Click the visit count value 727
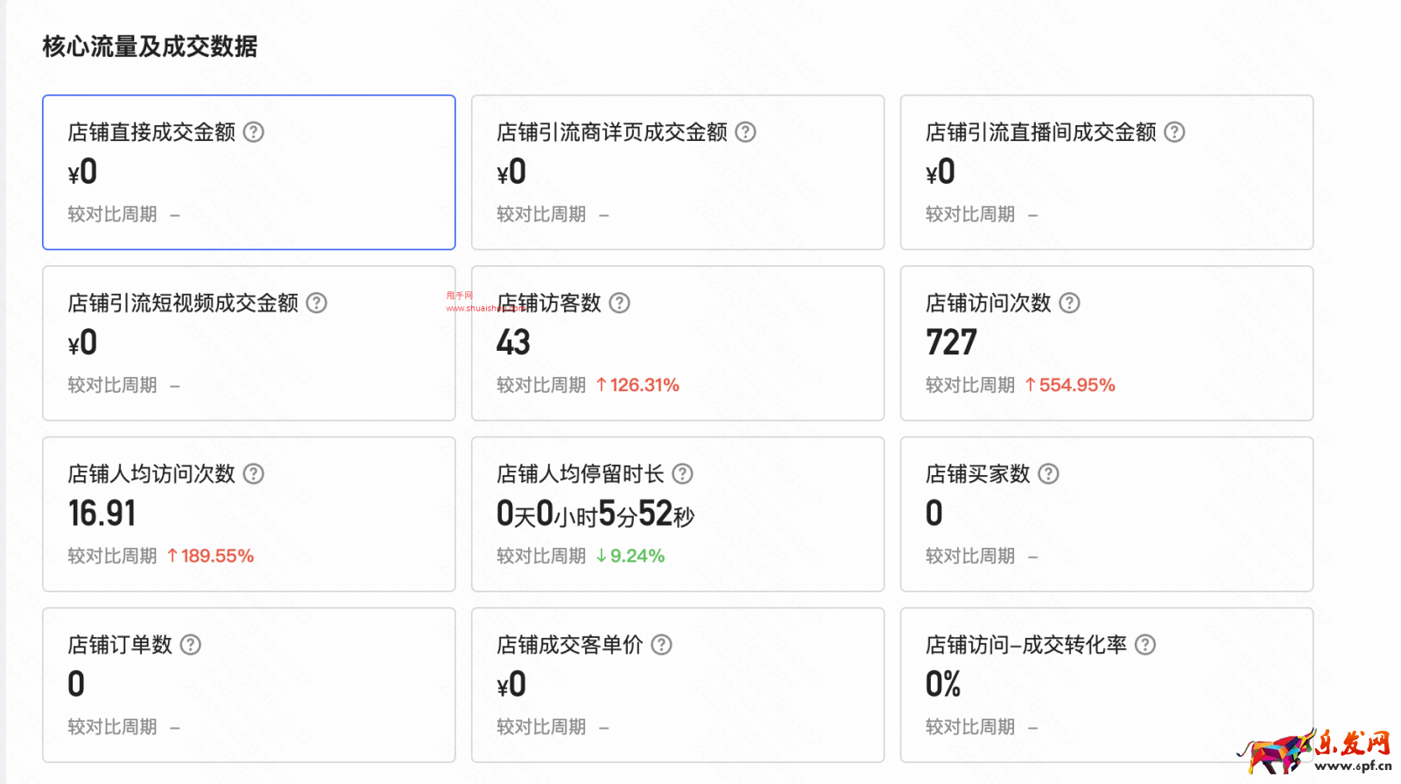 click(x=951, y=342)
